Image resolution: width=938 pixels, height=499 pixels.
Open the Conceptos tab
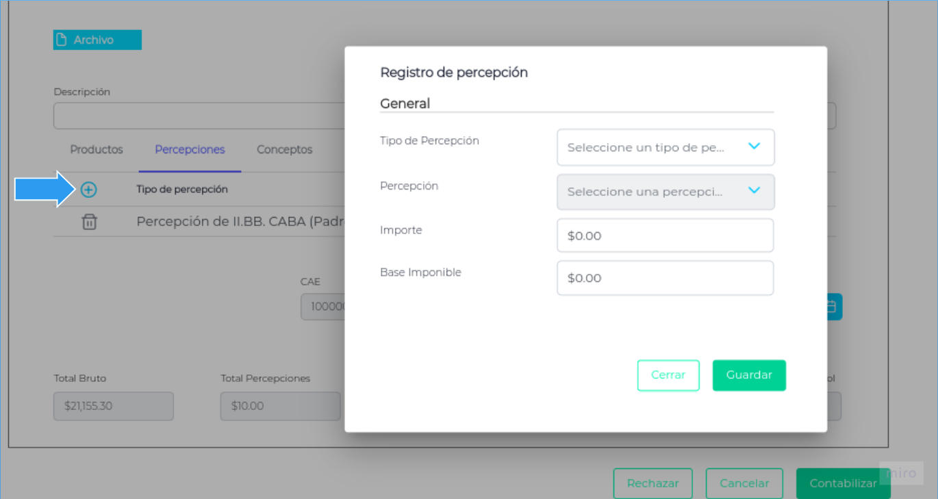coord(284,149)
